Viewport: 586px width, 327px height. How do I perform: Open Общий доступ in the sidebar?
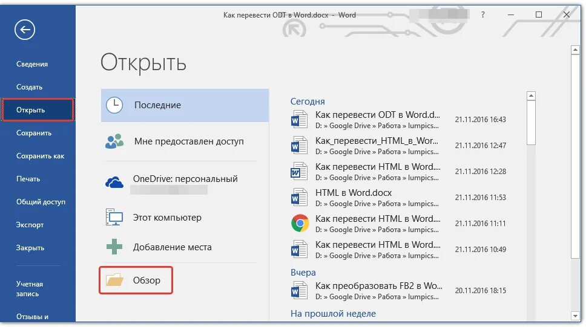[x=41, y=201]
